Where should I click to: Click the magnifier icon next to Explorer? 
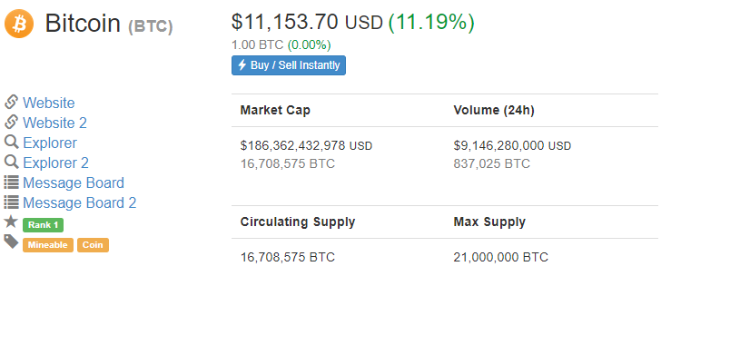click(x=11, y=142)
